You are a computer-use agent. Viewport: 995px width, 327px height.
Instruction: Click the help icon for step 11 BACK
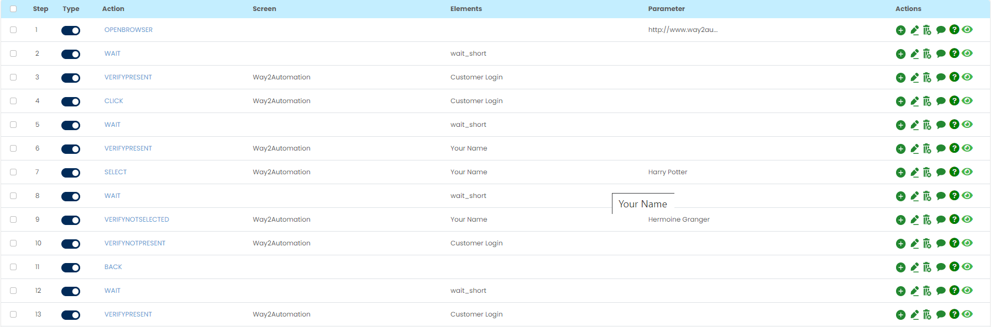click(x=954, y=267)
